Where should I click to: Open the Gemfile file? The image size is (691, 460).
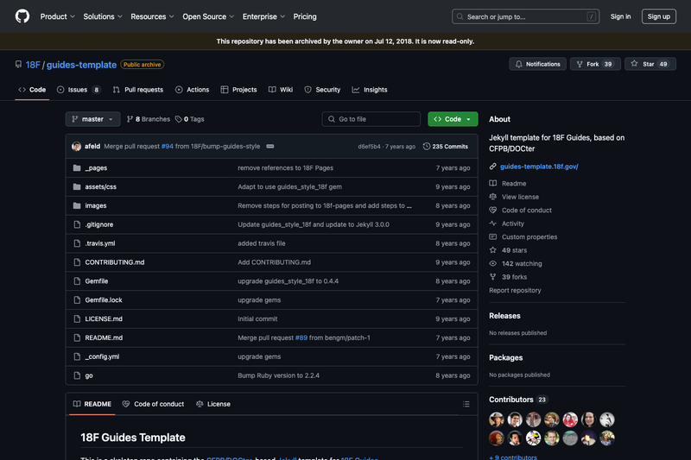pos(97,281)
